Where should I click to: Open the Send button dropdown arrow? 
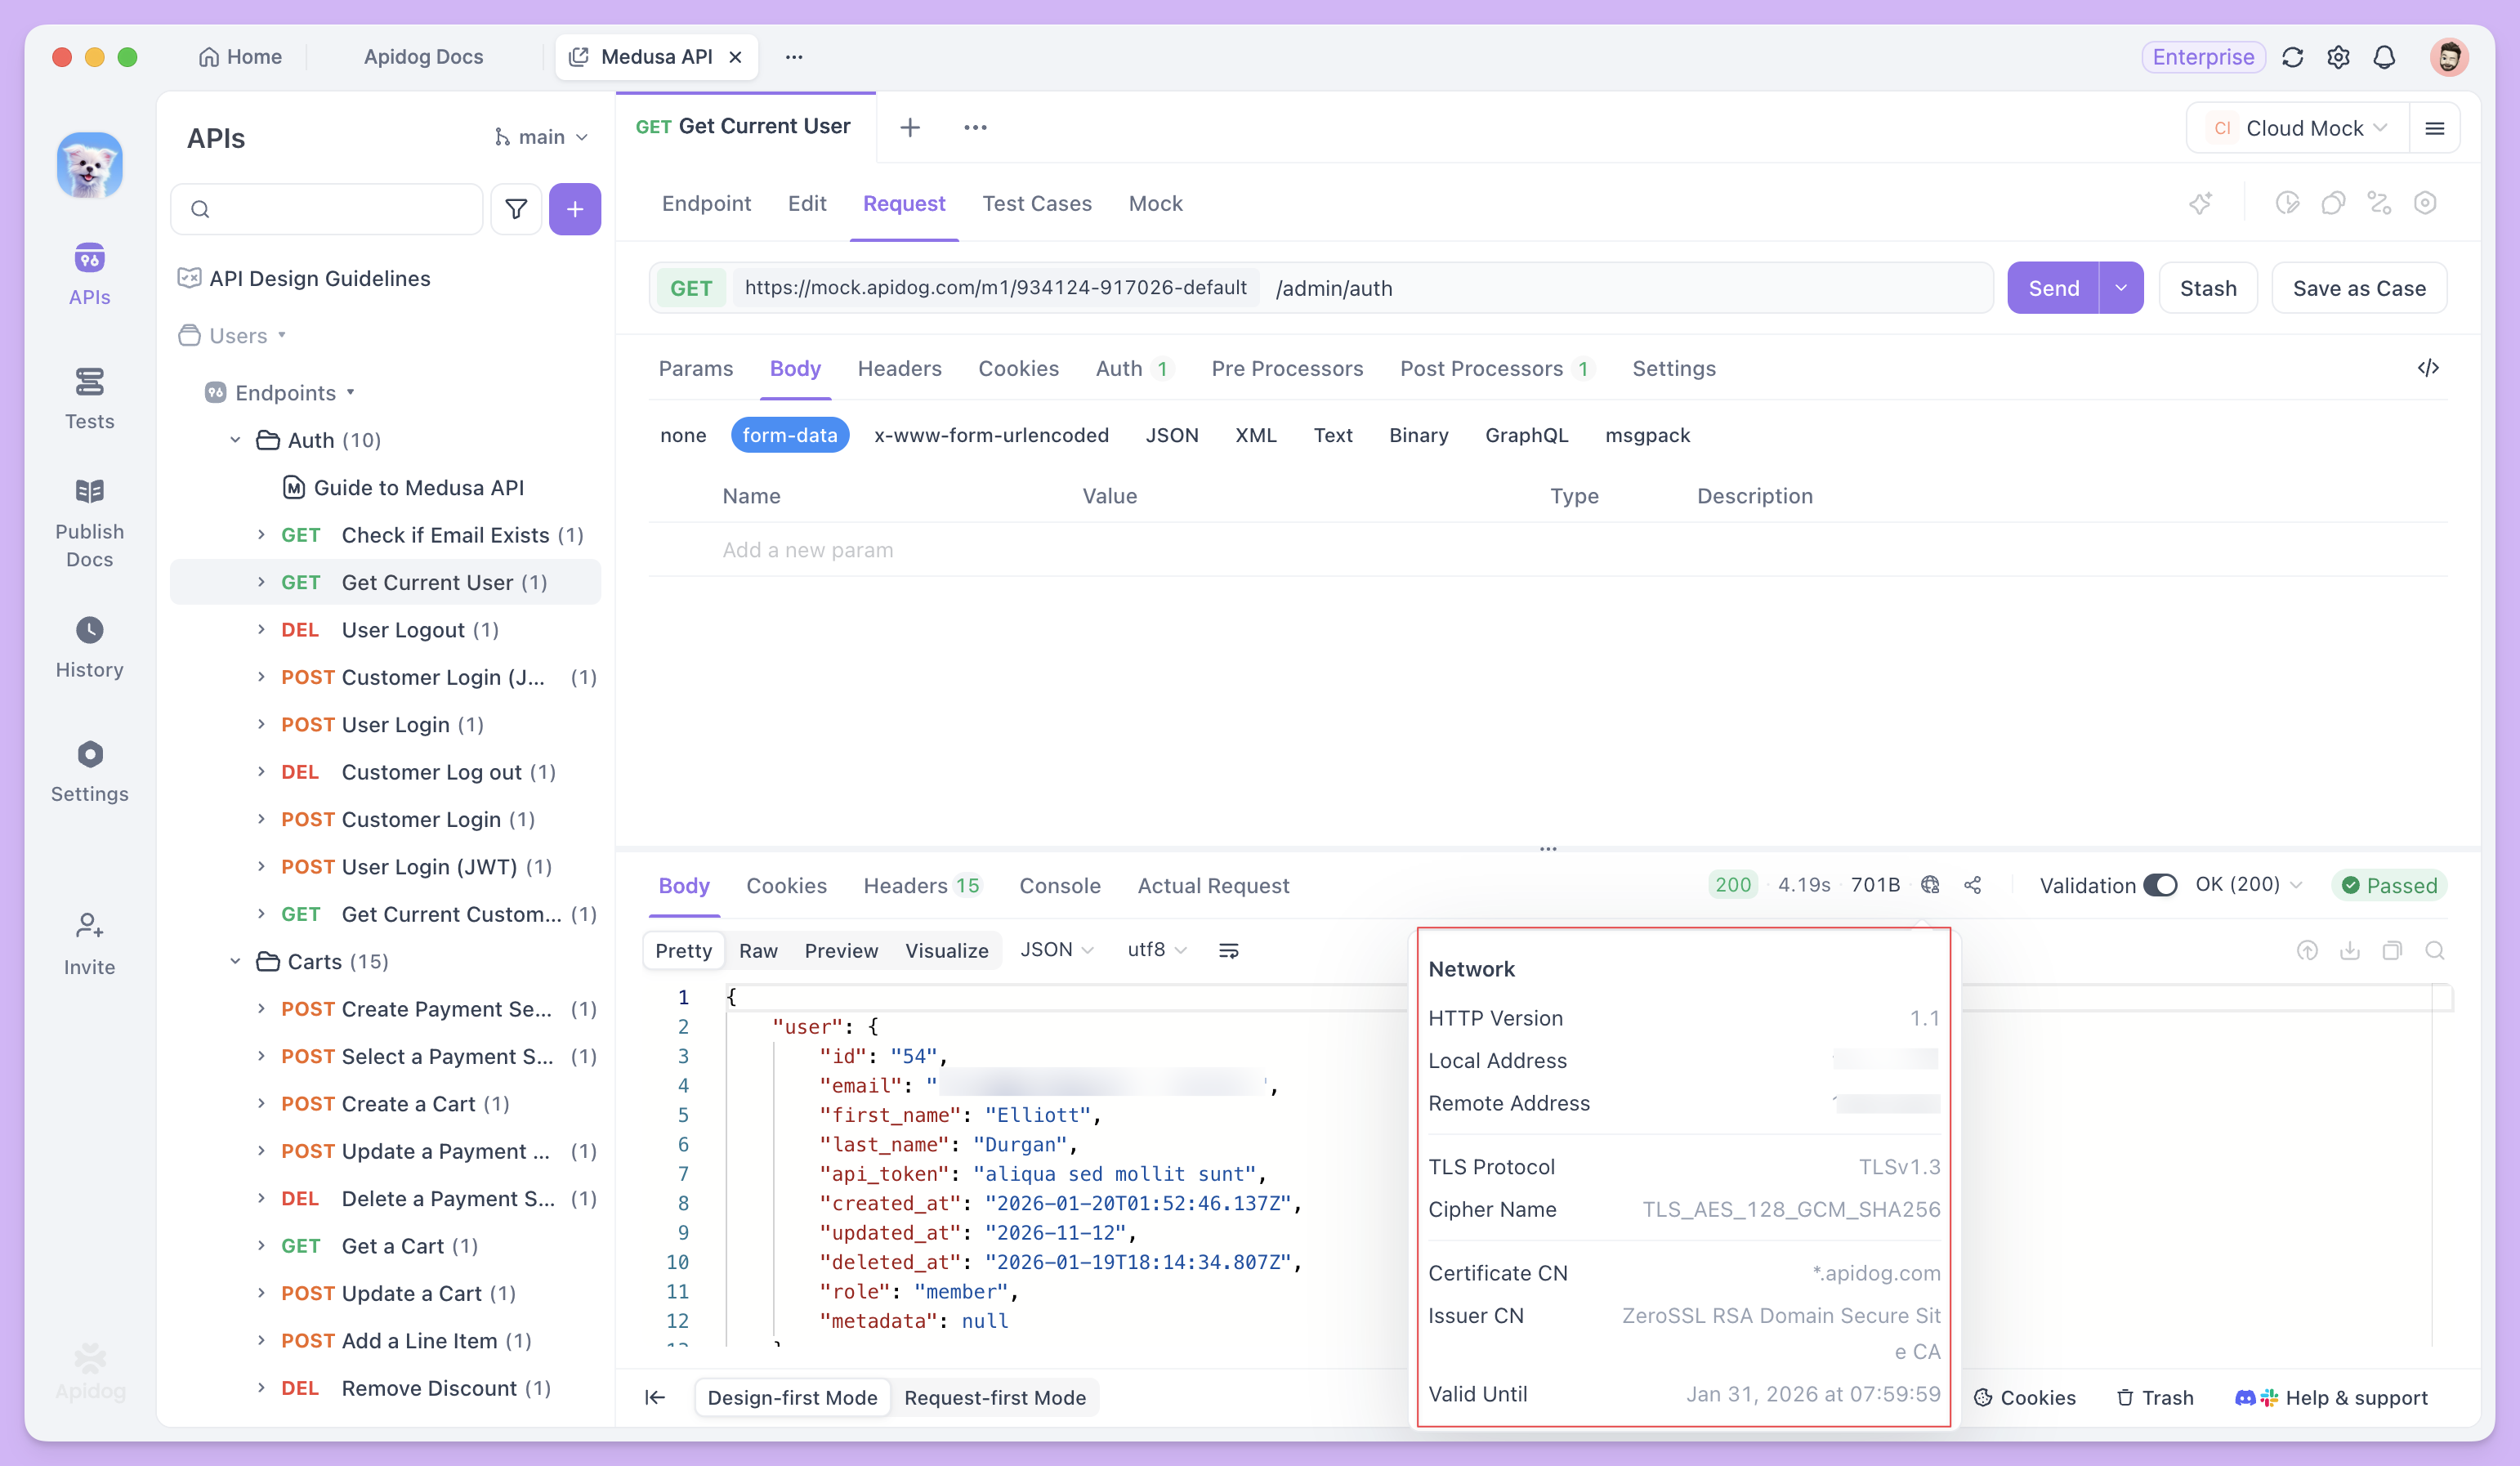2121,288
